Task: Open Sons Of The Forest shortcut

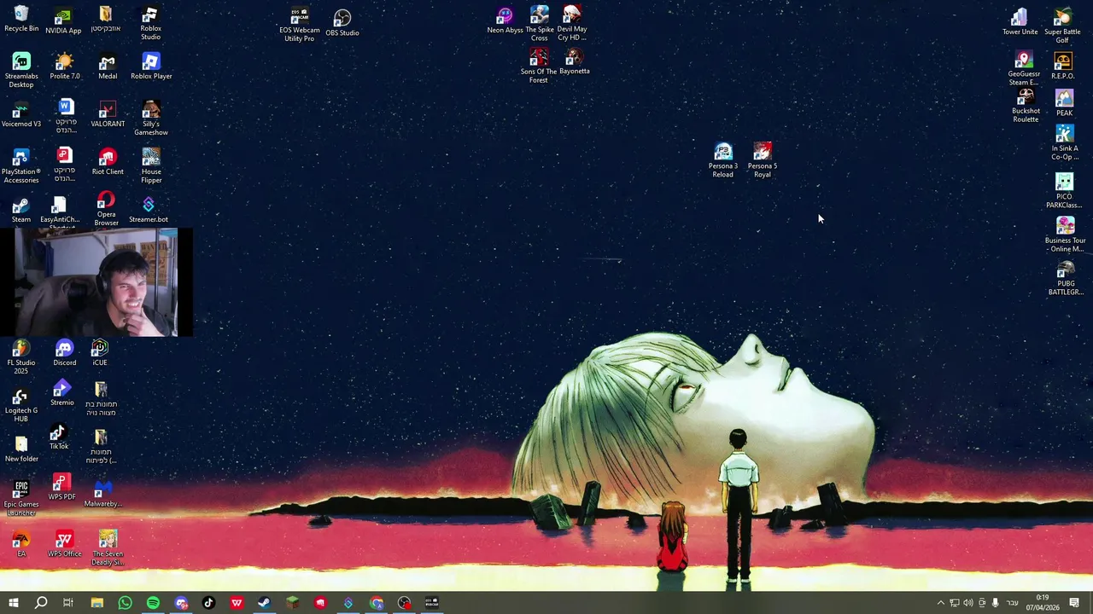Action: click(x=538, y=66)
